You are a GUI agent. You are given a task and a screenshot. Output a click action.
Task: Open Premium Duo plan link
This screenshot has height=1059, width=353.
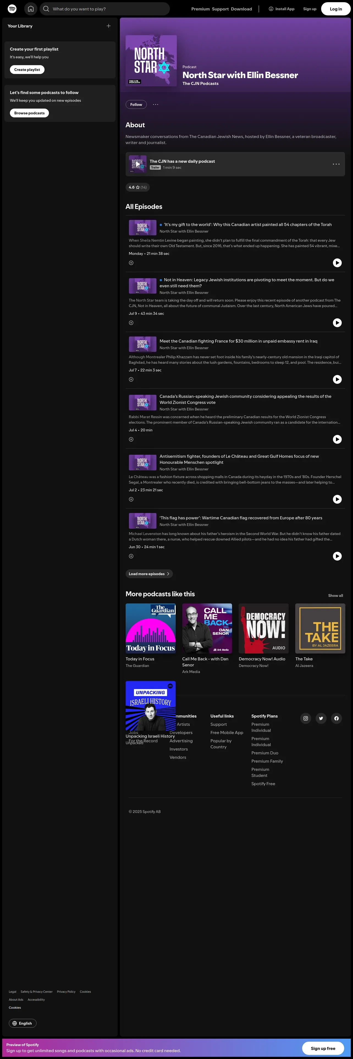pyautogui.click(x=265, y=753)
